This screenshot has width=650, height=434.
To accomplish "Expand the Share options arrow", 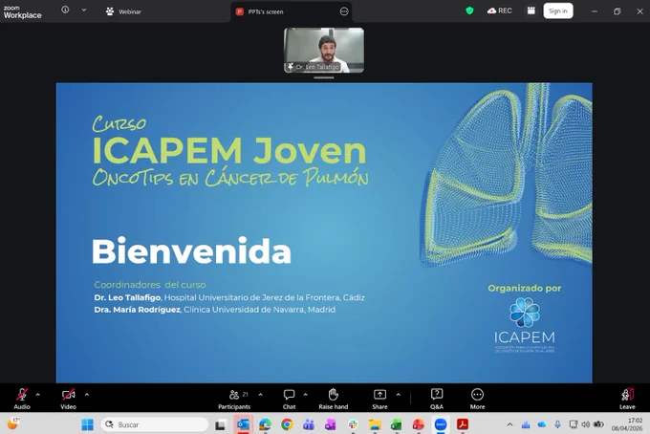I will click(398, 395).
